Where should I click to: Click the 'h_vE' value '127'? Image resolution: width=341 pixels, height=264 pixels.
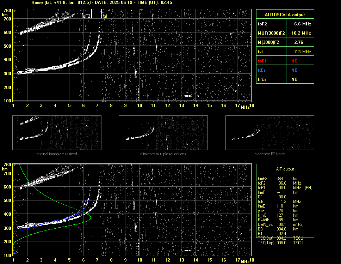[280, 215]
